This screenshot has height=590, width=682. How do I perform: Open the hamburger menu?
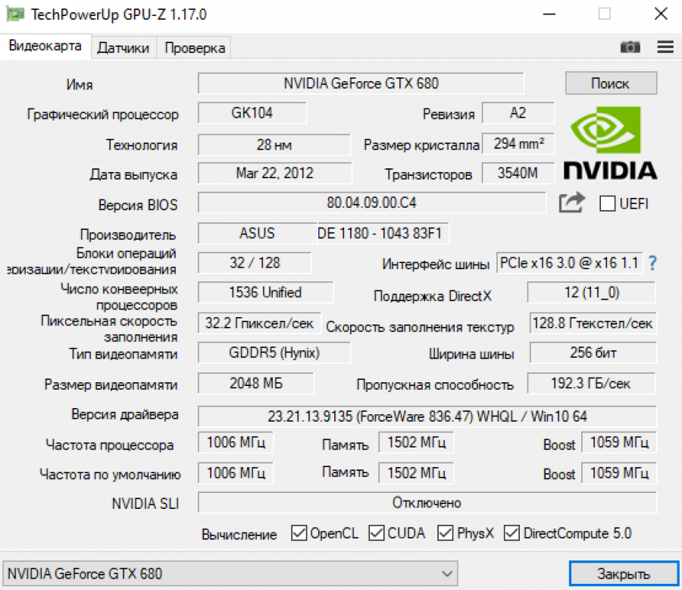[x=665, y=47]
